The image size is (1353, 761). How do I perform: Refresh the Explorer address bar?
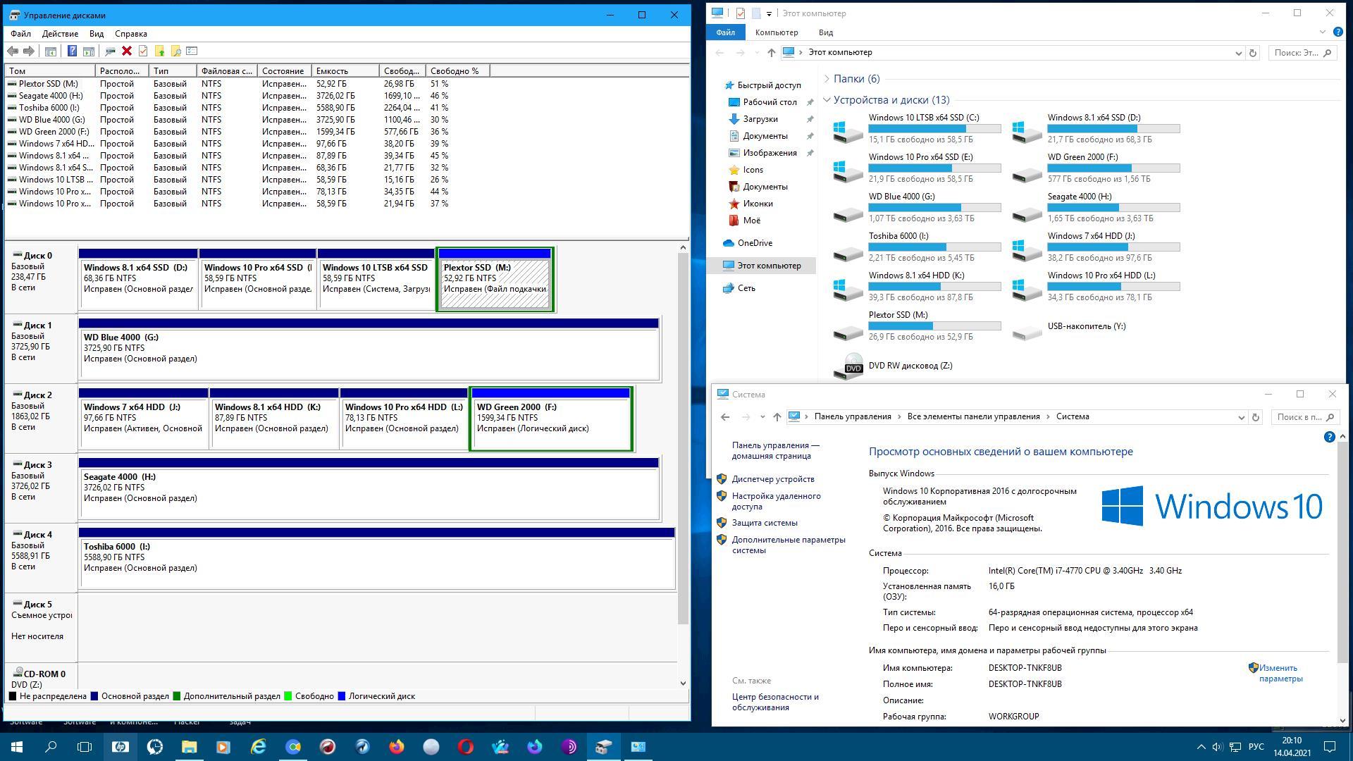click(x=1253, y=53)
